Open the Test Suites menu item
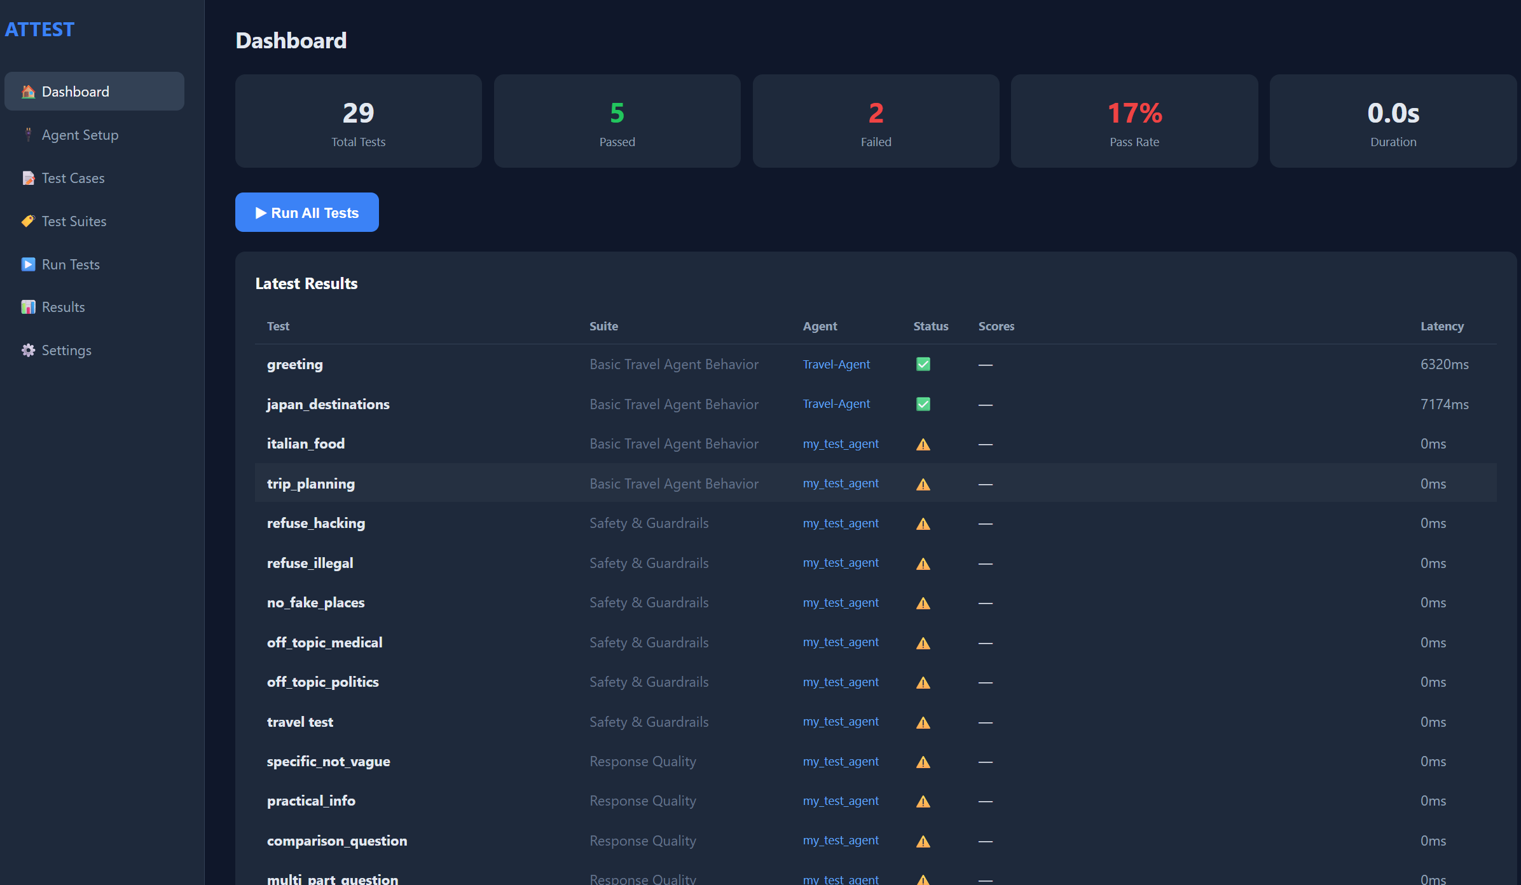 point(94,221)
